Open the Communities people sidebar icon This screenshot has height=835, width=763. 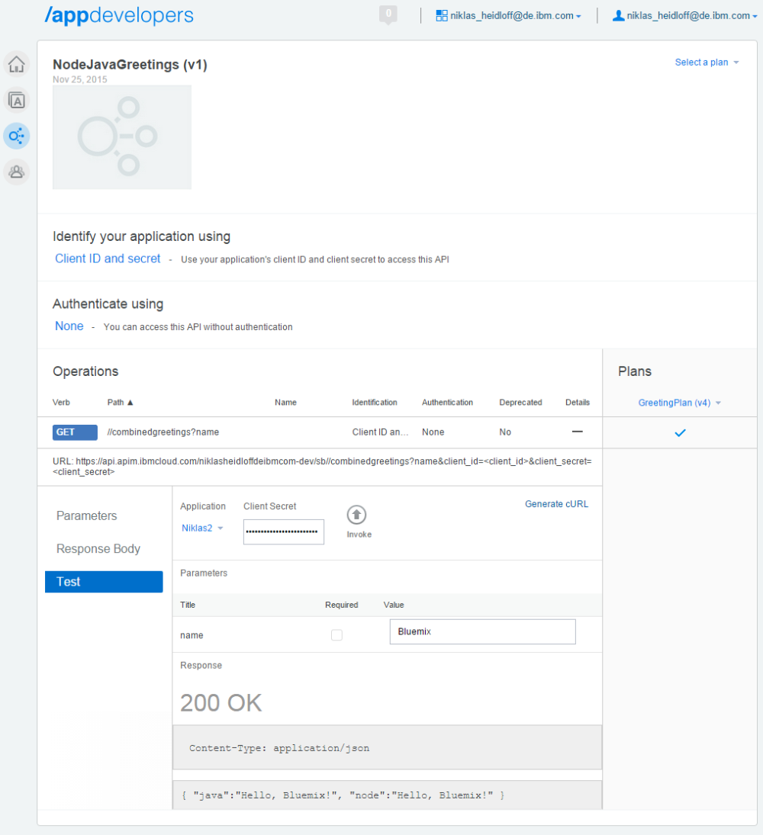pyautogui.click(x=17, y=172)
